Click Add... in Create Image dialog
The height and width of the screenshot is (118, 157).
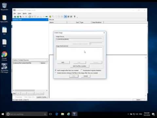tap(63, 62)
